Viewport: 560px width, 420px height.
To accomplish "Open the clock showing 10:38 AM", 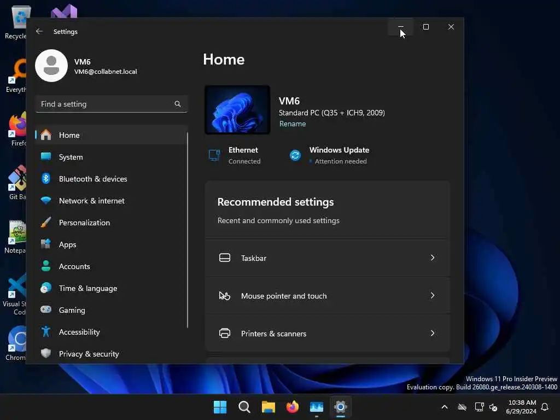I will (521, 407).
